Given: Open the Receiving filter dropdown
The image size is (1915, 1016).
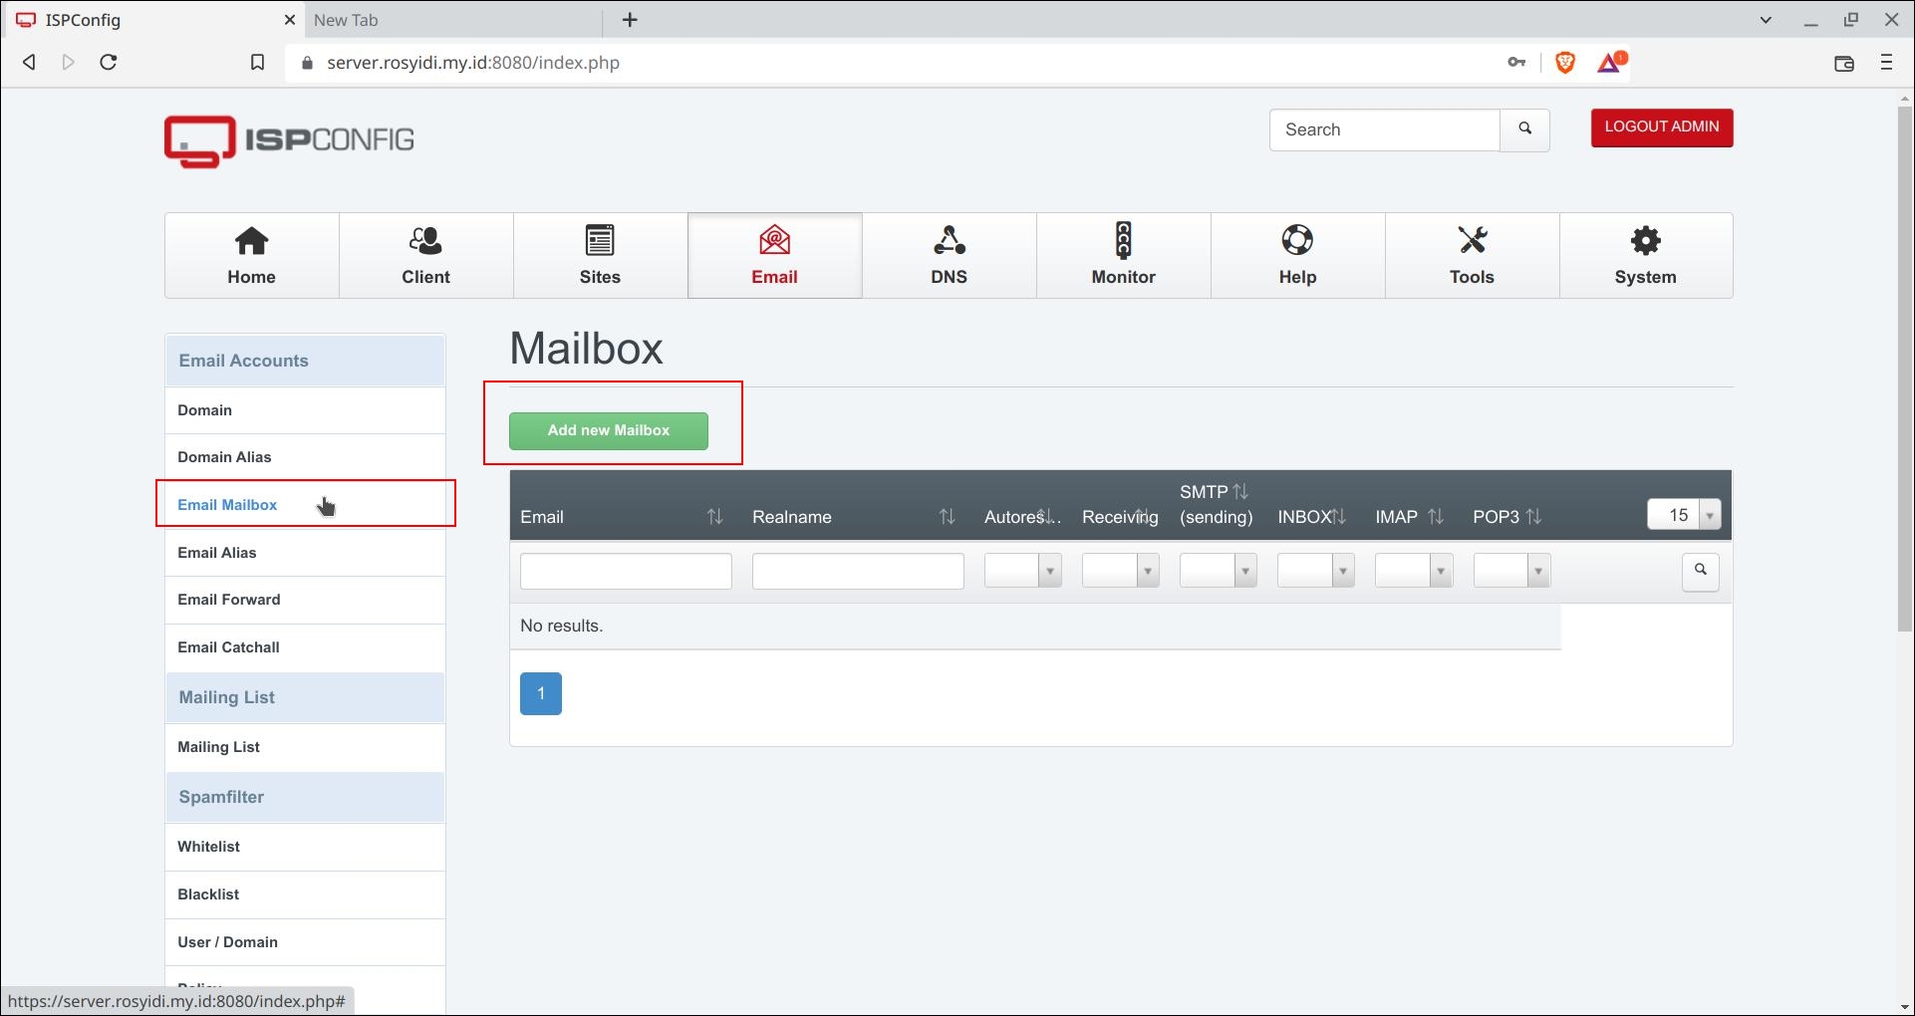Looking at the screenshot, I should tap(1120, 571).
